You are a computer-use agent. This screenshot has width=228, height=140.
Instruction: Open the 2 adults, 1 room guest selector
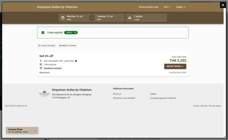(x=146, y=18)
